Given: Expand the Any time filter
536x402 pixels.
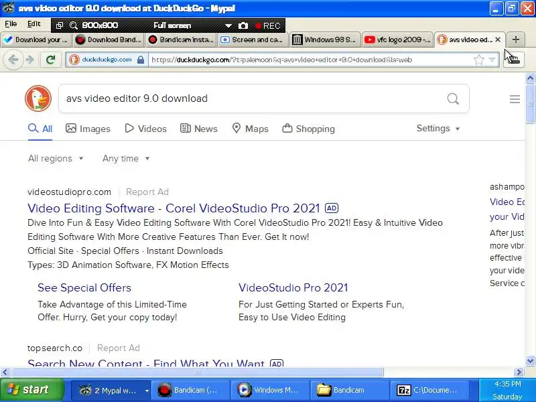Looking at the screenshot, I should (126, 158).
